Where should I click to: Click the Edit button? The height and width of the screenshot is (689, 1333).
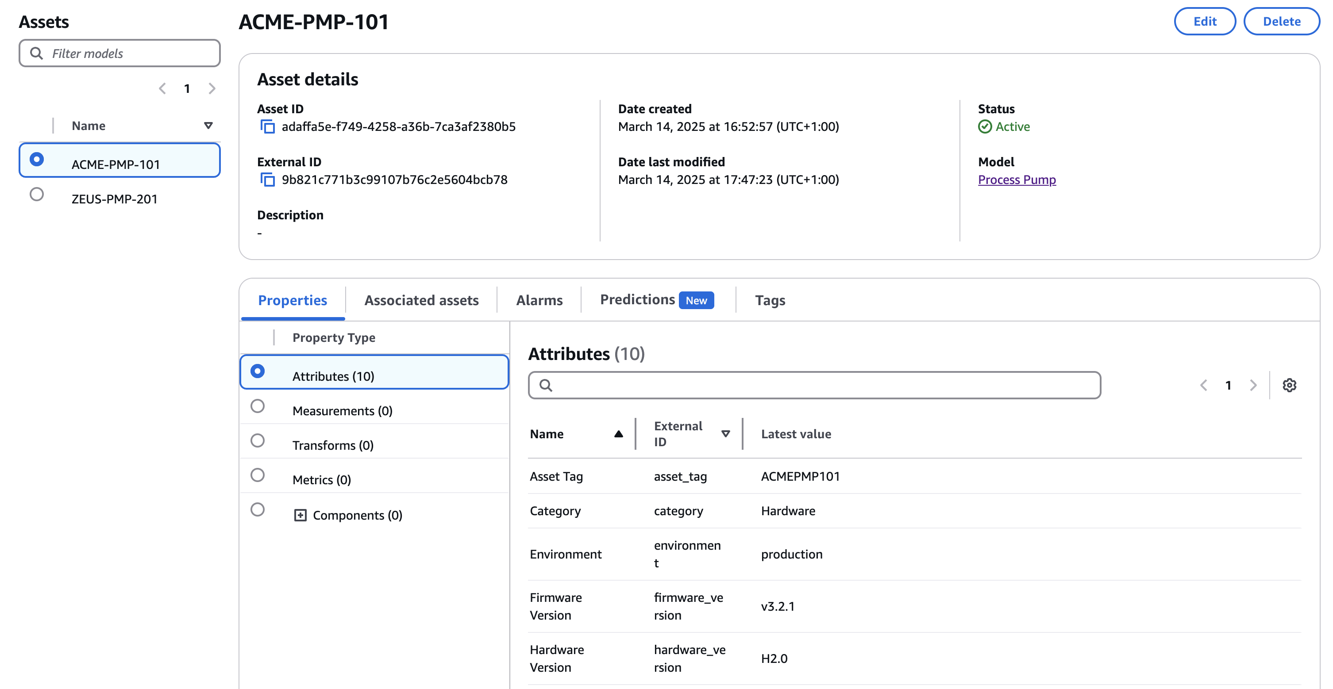(1205, 21)
